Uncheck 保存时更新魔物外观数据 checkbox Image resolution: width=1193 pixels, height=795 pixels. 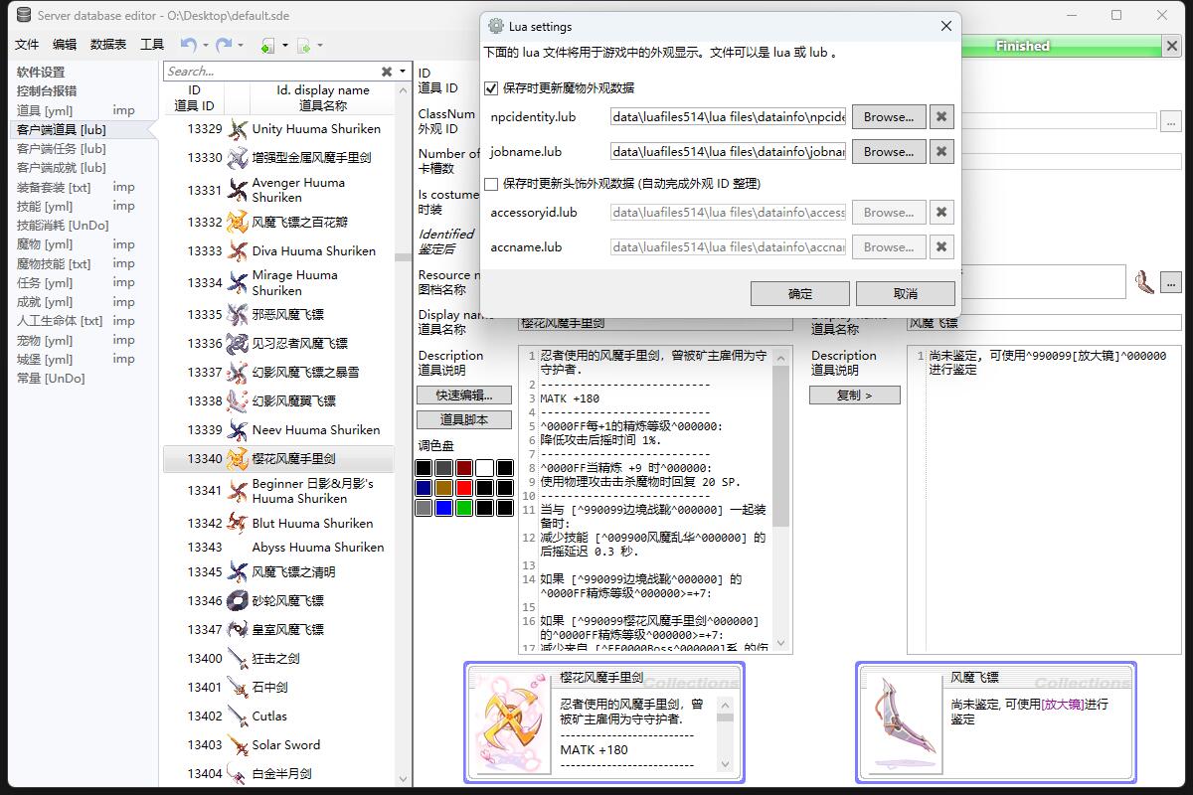tap(491, 88)
